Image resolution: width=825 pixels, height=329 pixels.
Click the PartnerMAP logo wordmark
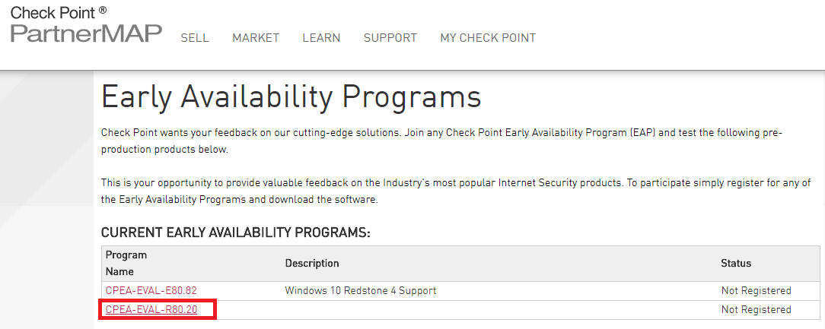coord(87,33)
